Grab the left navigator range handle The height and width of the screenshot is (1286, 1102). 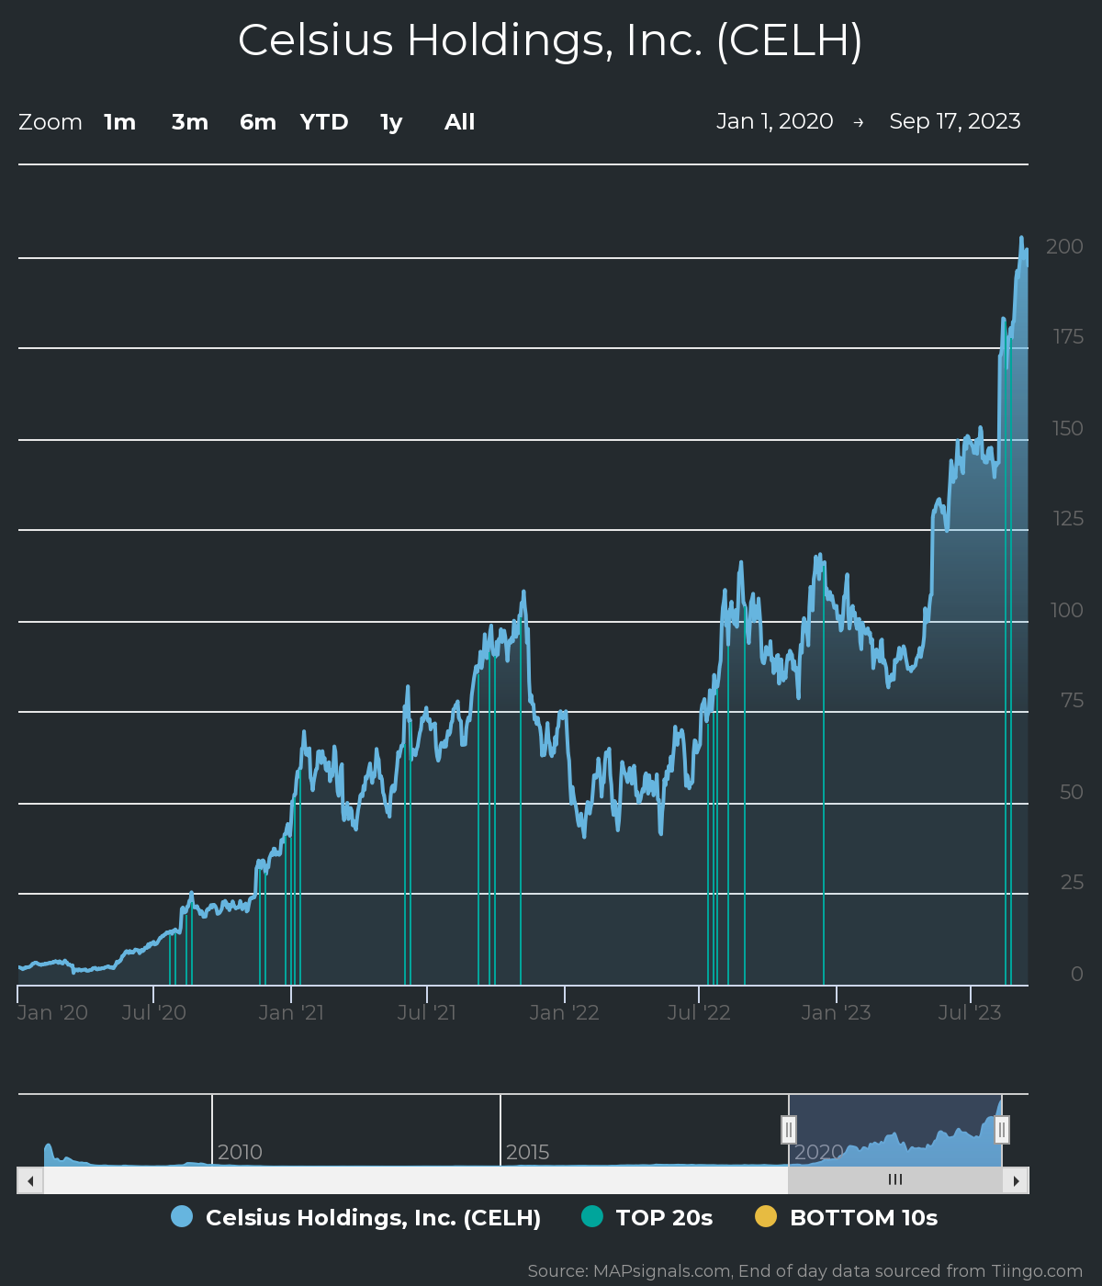tap(789, 1130)
